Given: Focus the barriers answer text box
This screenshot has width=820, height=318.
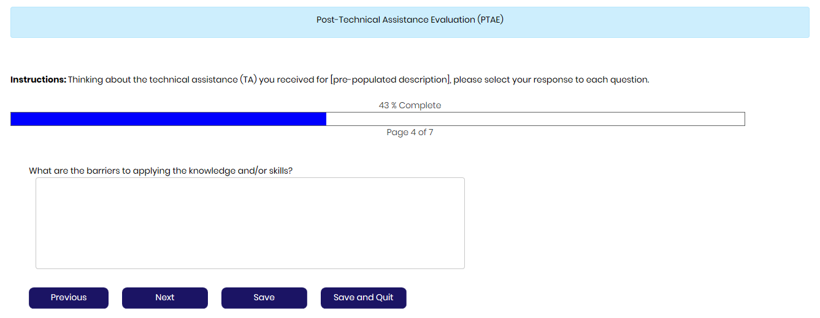Looking at the screenshot, I should (x=250, y=223).
